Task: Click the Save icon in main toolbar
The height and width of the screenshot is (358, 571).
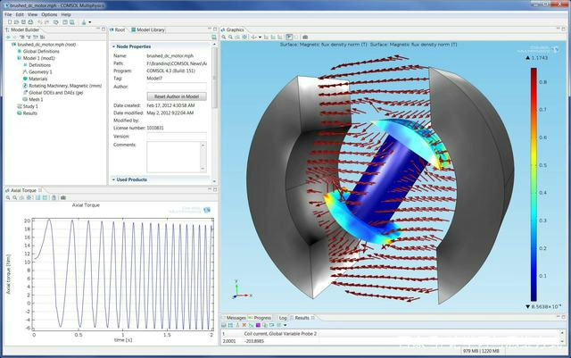Action: tap(23, 22)
